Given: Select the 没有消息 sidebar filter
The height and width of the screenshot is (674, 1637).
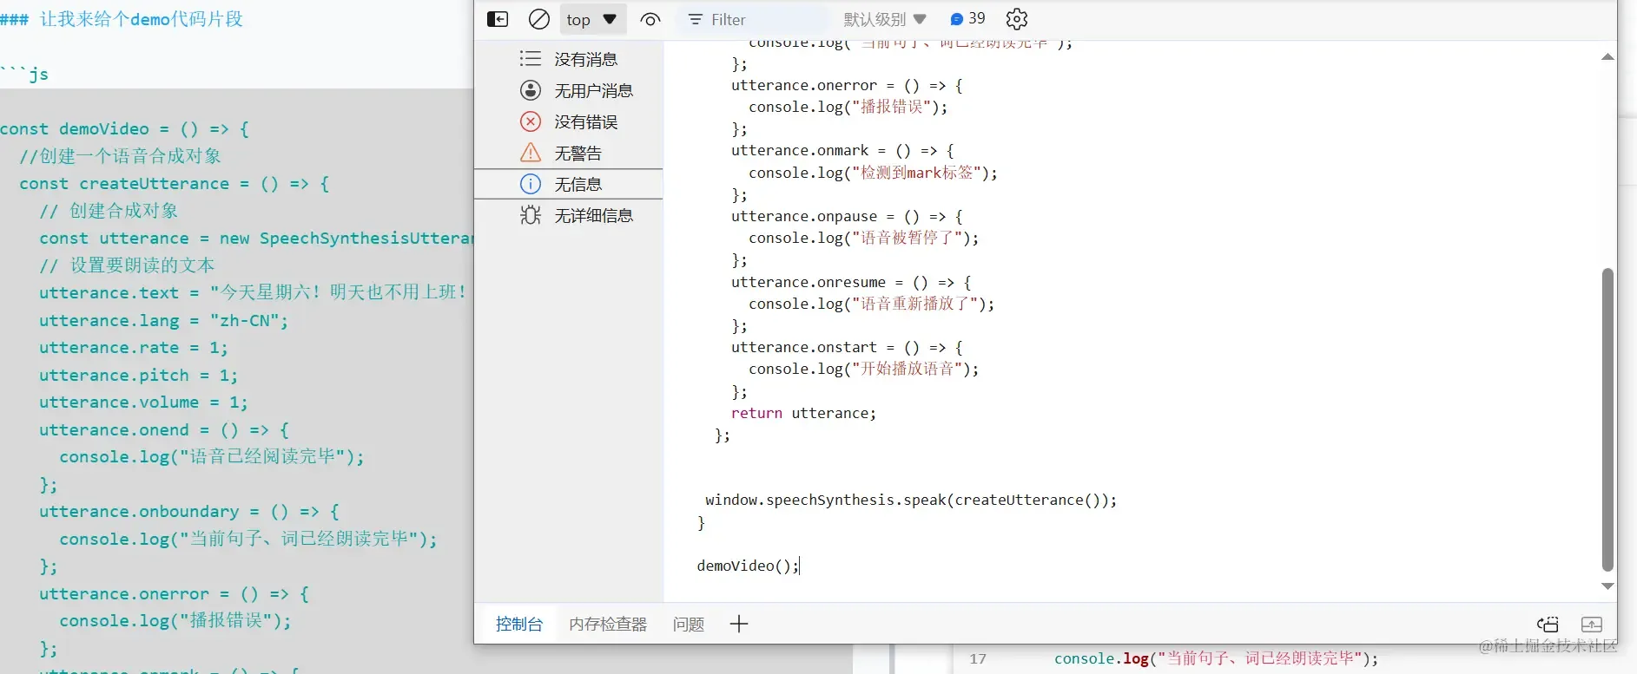Looking at the screenshot, I should pos(569,59).
